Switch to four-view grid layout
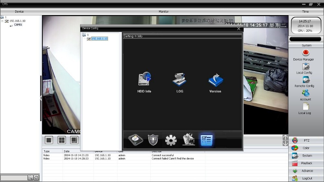This screenshot has height=182, width=324. (x=62, y=140)
